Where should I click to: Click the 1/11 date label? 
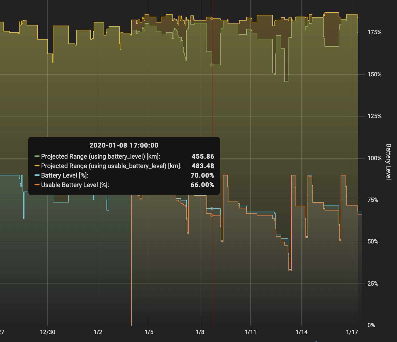click(250, 332)
